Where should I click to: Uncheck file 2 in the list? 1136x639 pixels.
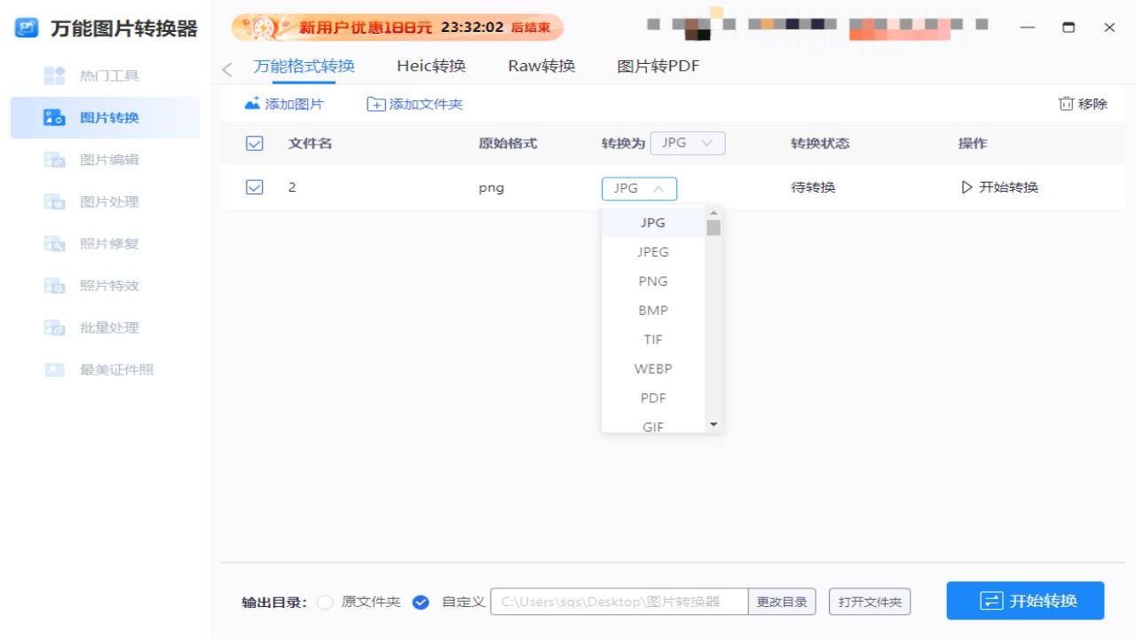click(255, 187)
